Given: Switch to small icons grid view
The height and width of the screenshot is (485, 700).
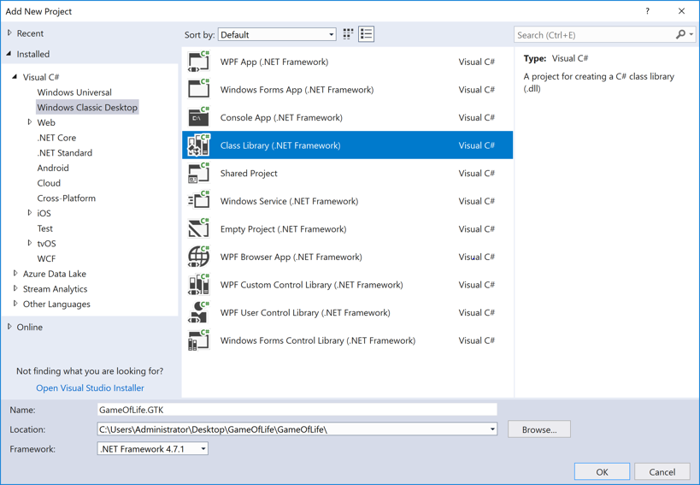Looking at the screenshot, I should click(348, 34).
